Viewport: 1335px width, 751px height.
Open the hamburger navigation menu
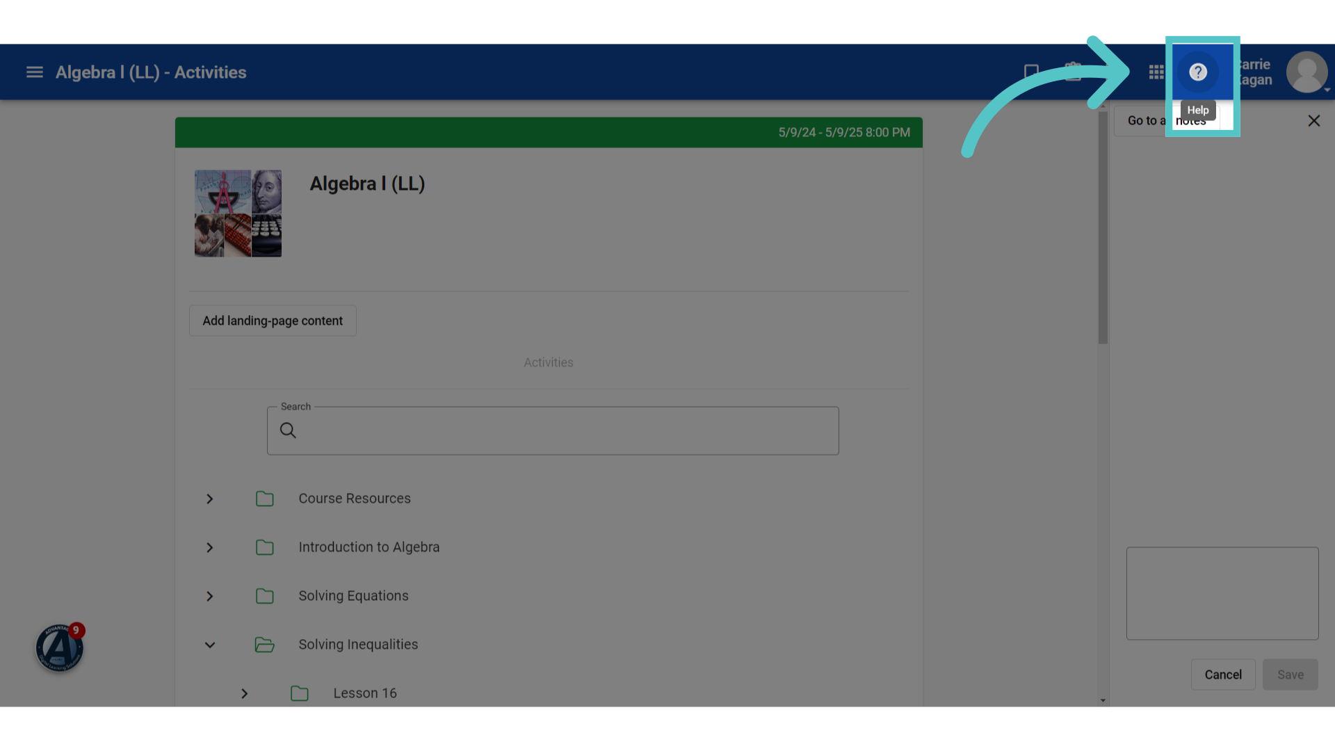pos(34,72)
